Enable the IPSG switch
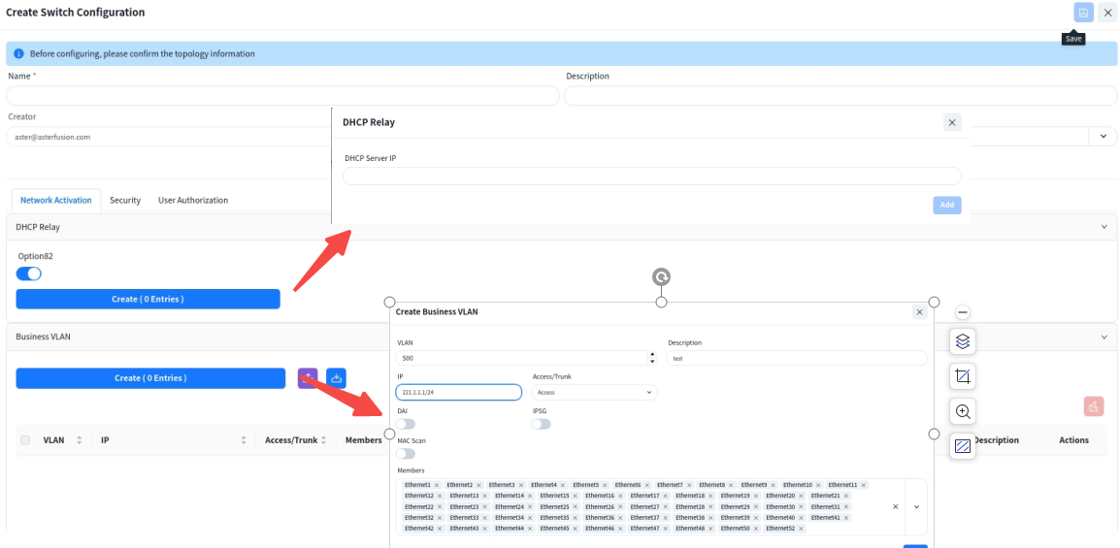The image size is (1120, 548). point(541,424)
